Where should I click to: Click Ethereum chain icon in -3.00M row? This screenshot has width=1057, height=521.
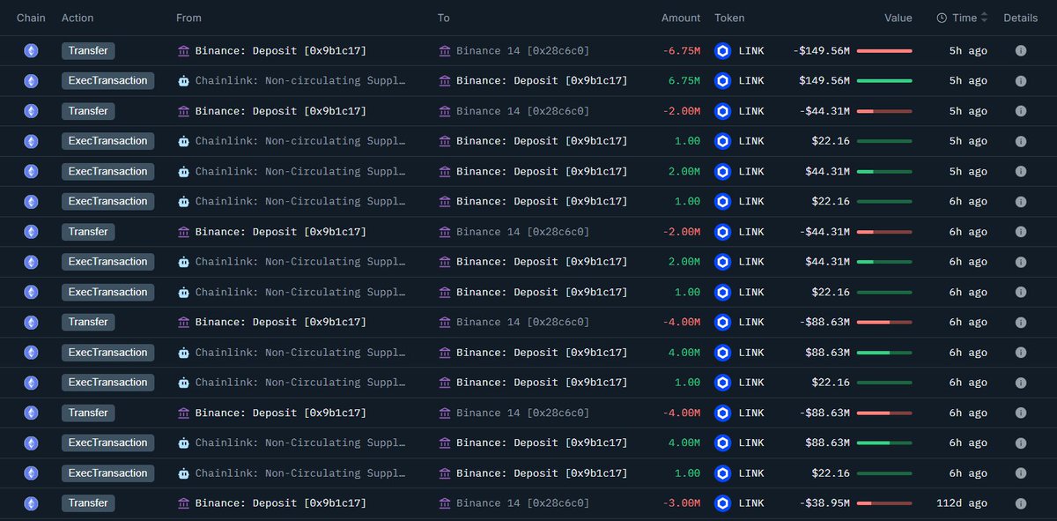31,503
